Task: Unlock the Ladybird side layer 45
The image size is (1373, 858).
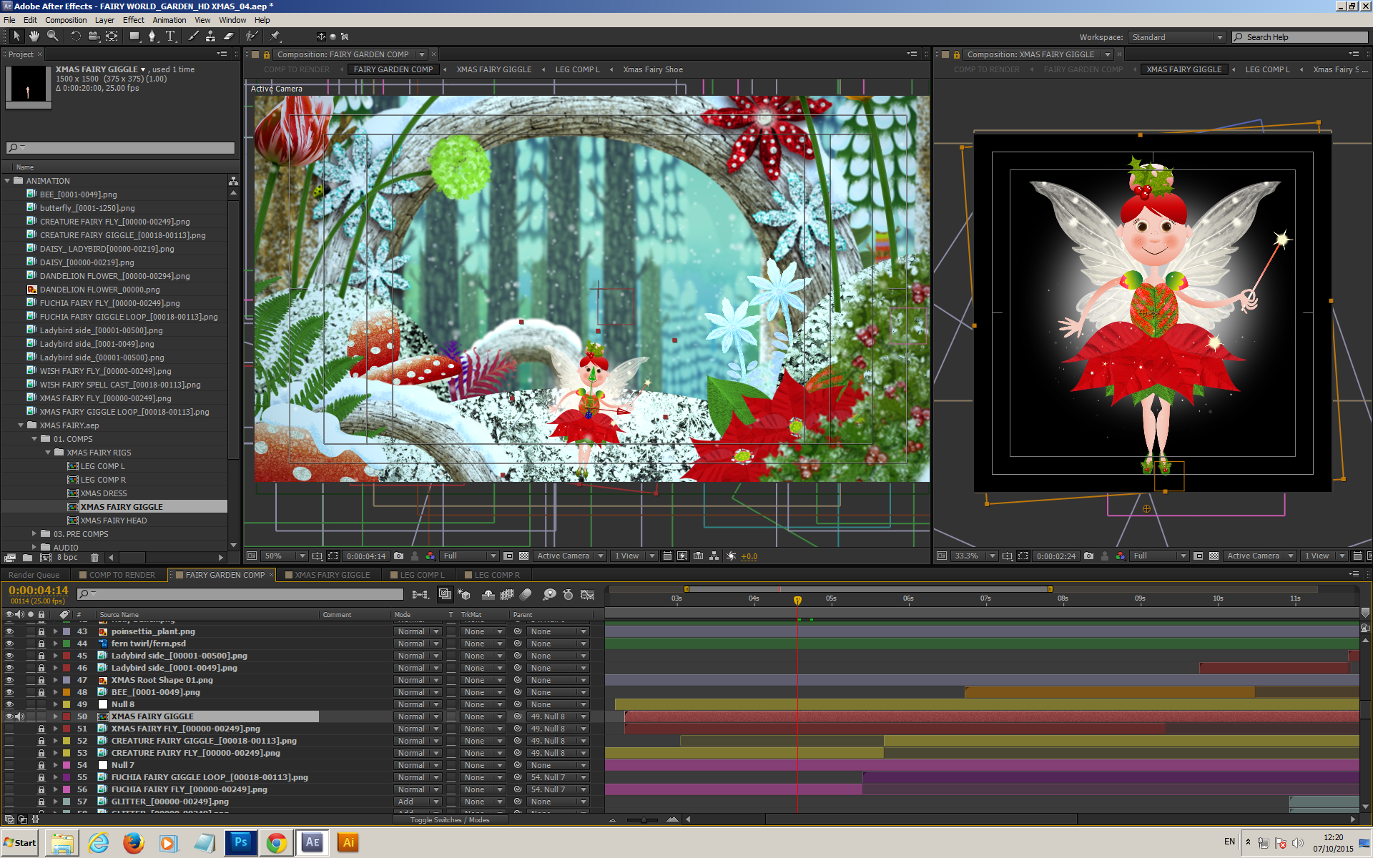Action: pos(41,656)
